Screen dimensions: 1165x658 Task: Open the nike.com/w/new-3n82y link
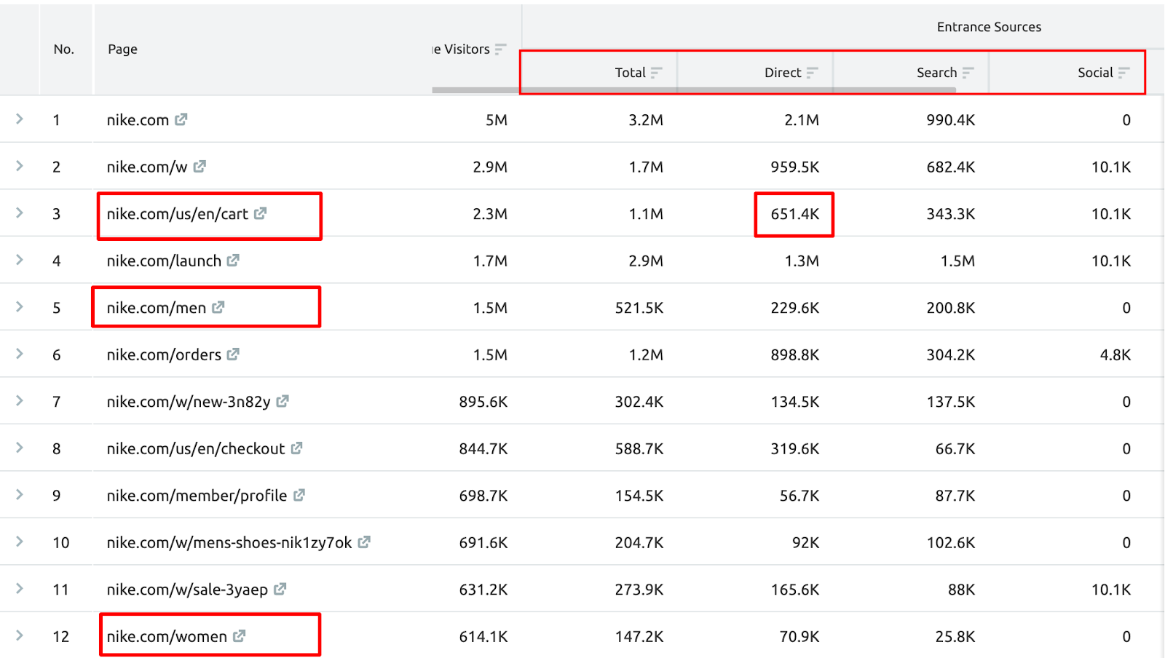point(189,402)
